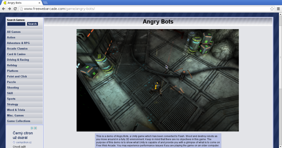Open Word & Trivia category
Screen dimensions: 282x148
[24, 110]
